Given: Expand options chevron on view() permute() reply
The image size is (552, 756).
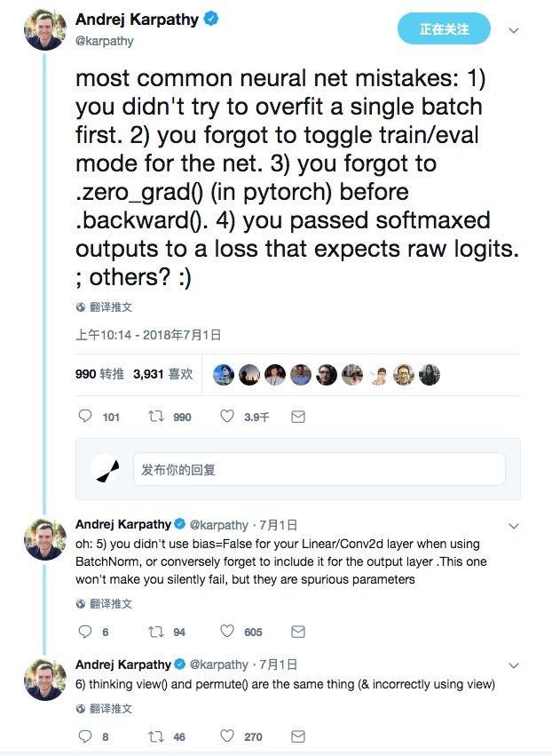Looking at the screenshot, I should coord(513,664).
